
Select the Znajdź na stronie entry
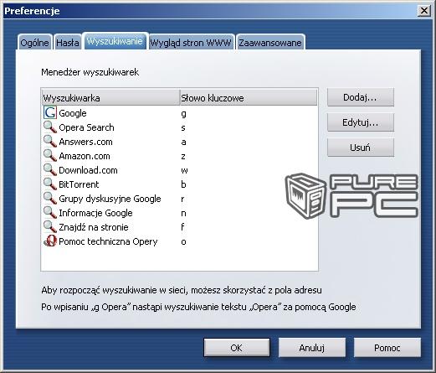(x=94, y=227)
